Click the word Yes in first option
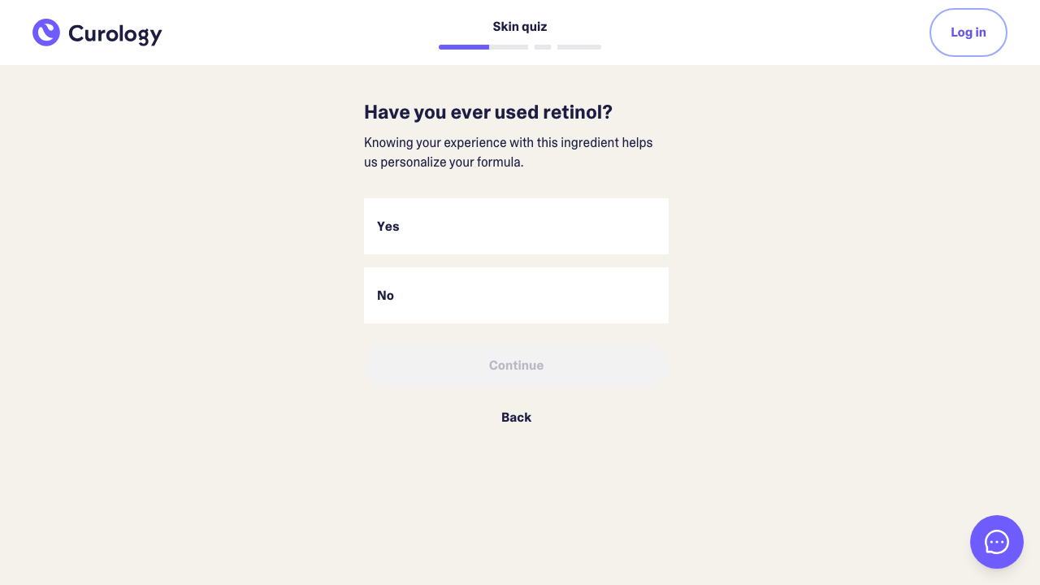Image resolution: width=1040 pixels, height=585 pixels. (388, 227)
